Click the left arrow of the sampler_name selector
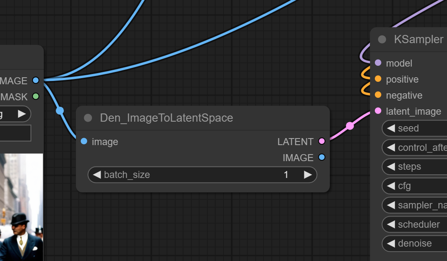The image size is (447, 261). [x=391, y=205]
